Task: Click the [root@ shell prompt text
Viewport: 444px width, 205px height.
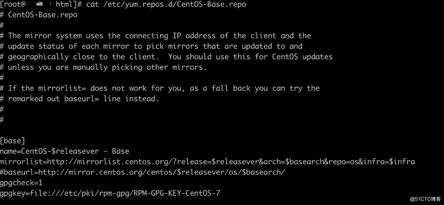Action: 10,4
